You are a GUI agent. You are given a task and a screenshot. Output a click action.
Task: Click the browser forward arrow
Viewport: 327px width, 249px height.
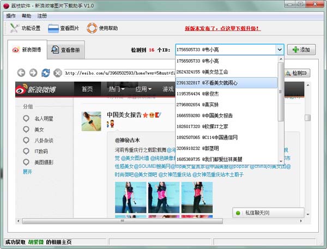[x=33, y=72]
